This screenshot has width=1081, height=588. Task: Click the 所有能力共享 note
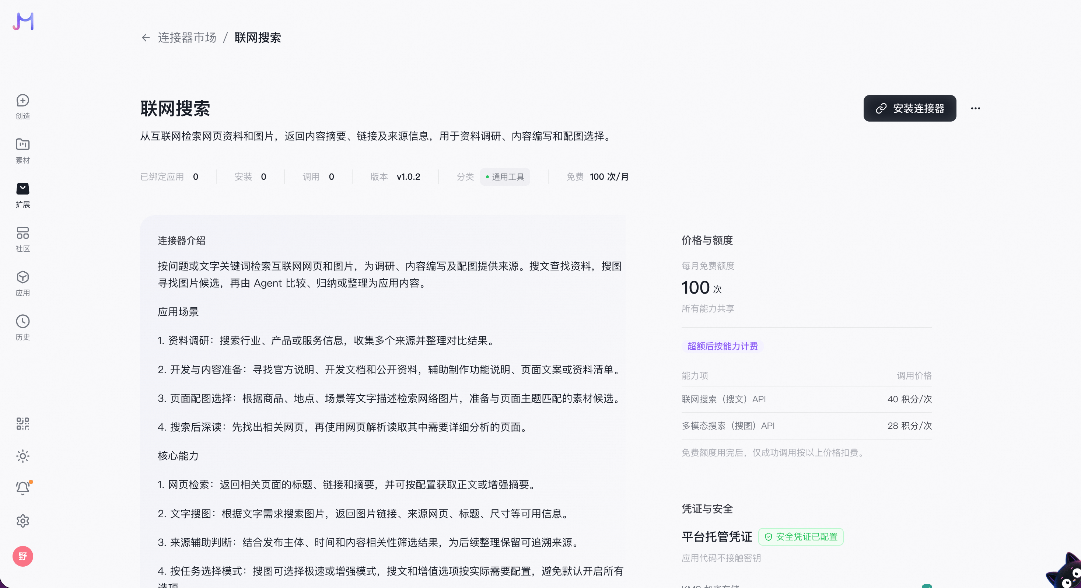[708, 308]
